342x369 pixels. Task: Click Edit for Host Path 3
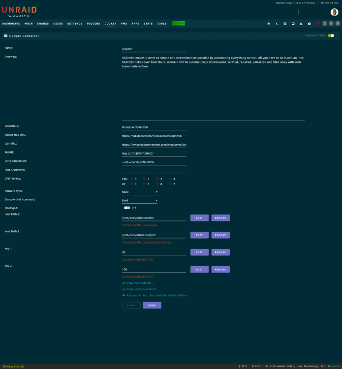200,235
